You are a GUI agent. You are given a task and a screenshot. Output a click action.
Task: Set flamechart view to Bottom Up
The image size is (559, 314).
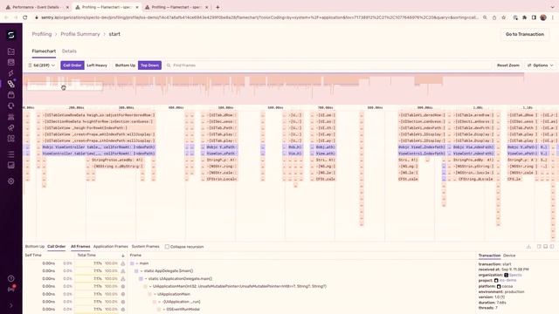point(125,65)
